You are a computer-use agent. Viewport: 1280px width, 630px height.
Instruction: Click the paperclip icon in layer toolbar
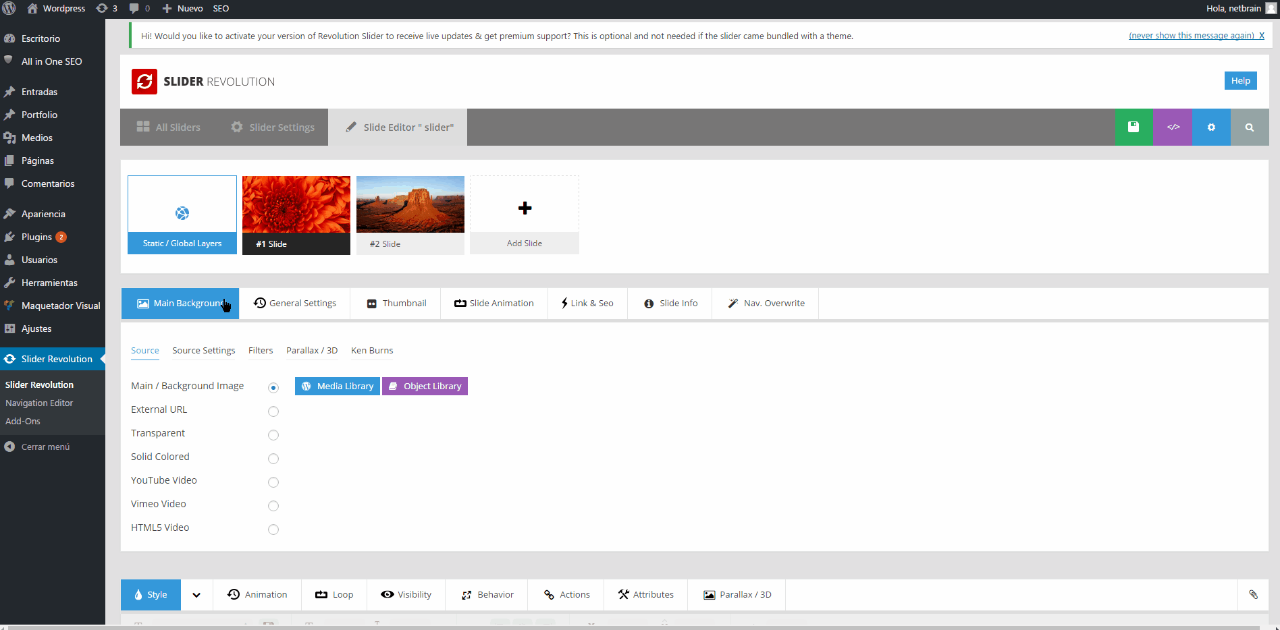point(1253,594)
